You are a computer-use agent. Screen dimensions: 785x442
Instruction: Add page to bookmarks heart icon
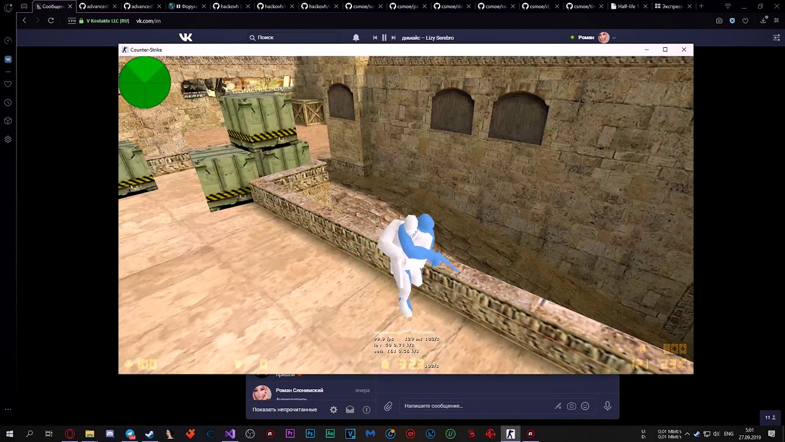[745, 21]
